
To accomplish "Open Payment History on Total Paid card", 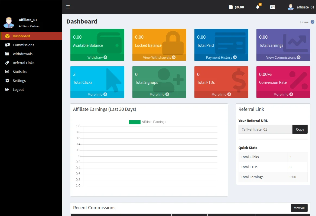I will click(x=221, y=57).
